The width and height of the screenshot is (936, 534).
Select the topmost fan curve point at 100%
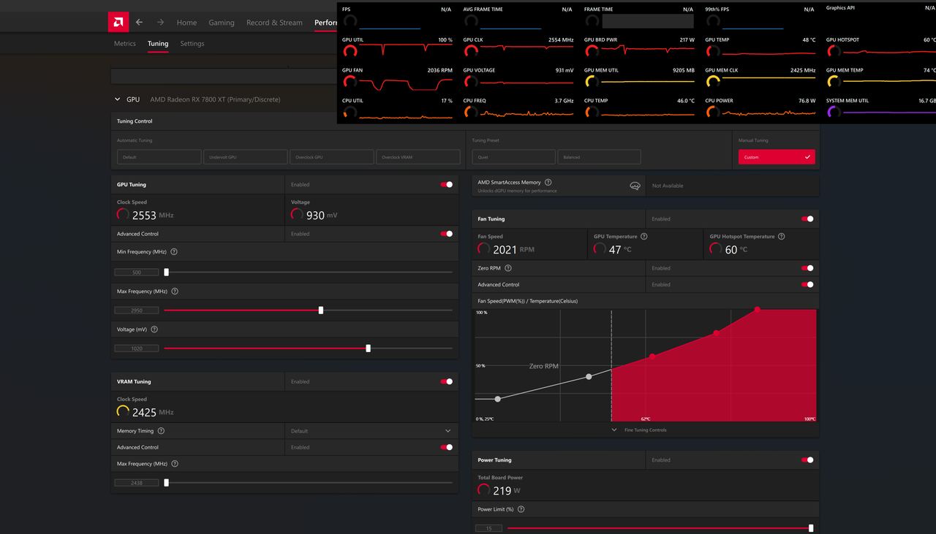pyautogui.click(x=758, y=310)
